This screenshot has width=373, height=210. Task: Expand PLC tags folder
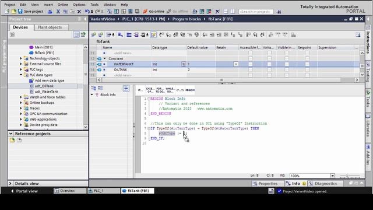click(21, 69)
